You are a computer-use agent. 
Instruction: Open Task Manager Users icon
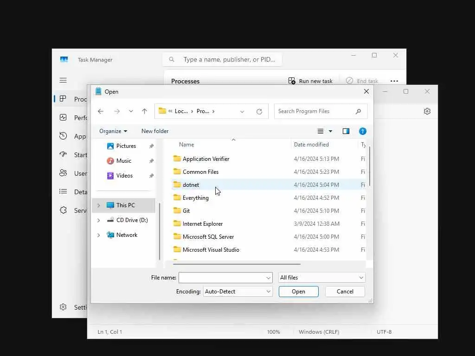[63, 173]
